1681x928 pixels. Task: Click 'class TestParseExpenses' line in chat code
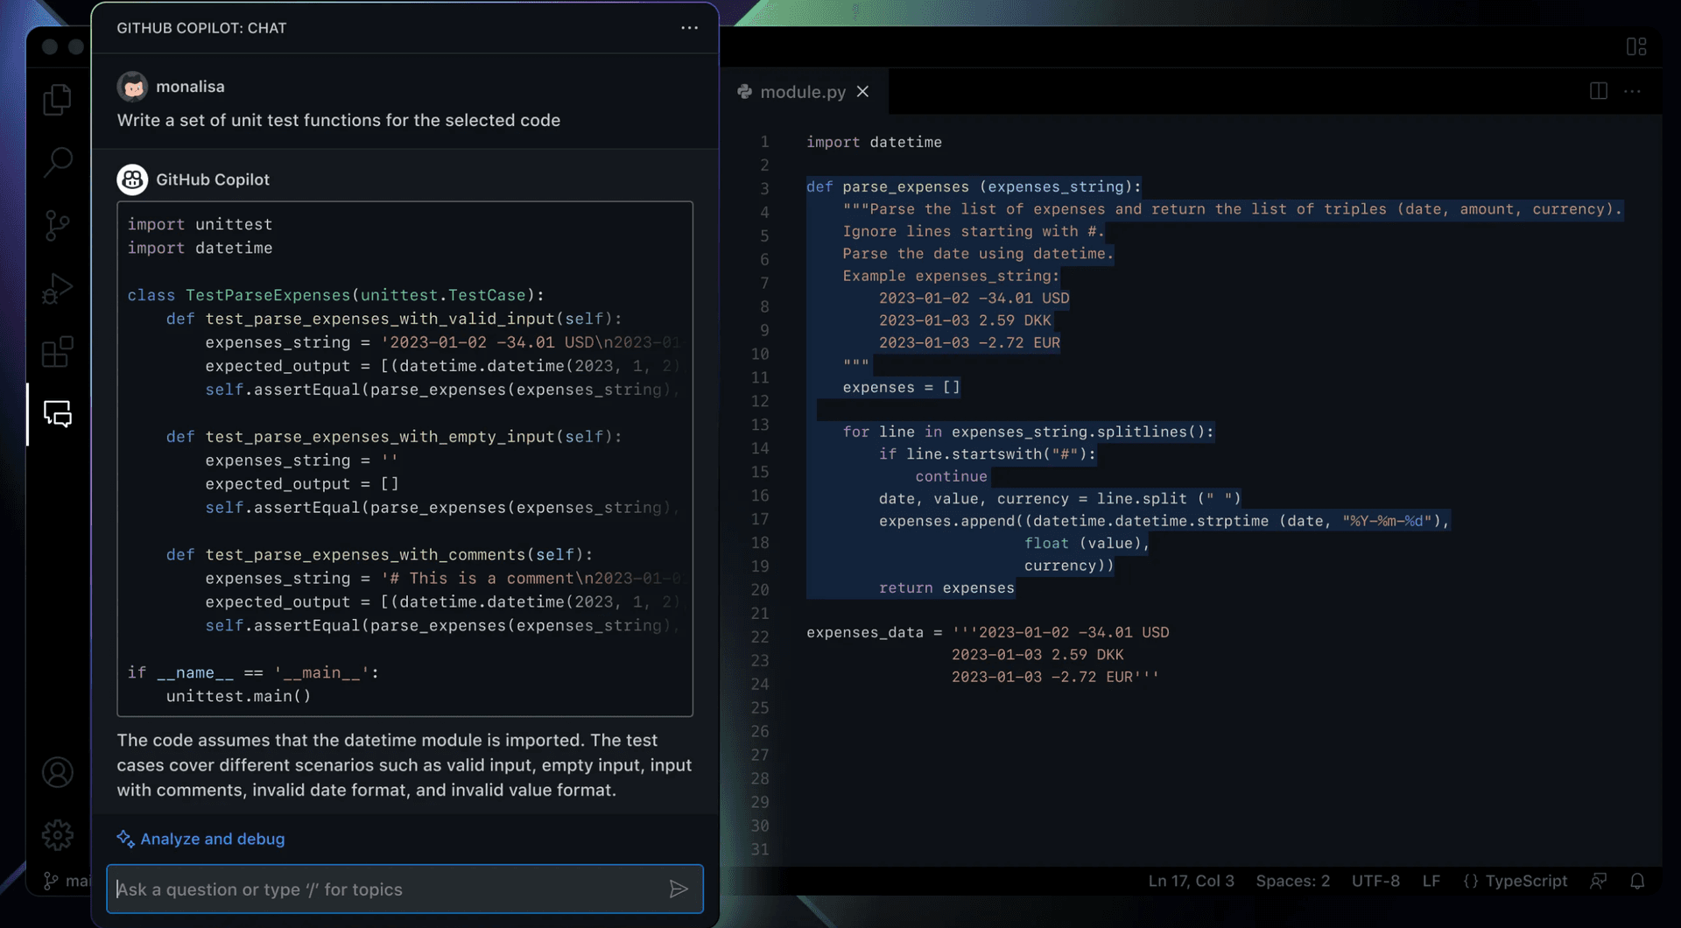pos(335,295)
